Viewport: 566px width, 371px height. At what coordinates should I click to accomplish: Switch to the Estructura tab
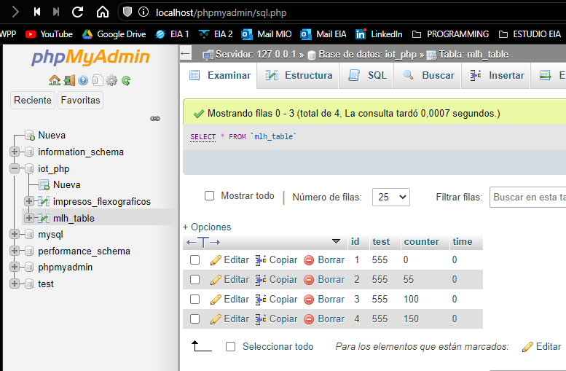pos(299,76)
